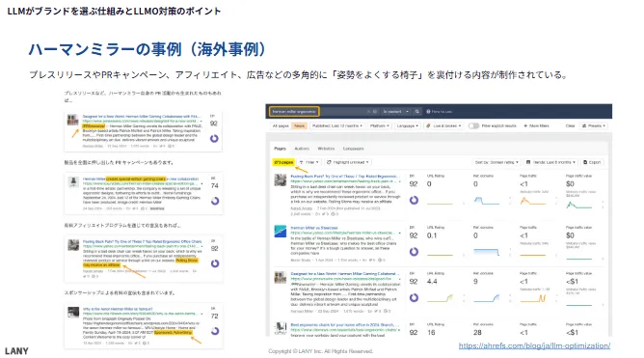Switch to the Languages tab
The image size is (644, 358).
pos(353,149)
